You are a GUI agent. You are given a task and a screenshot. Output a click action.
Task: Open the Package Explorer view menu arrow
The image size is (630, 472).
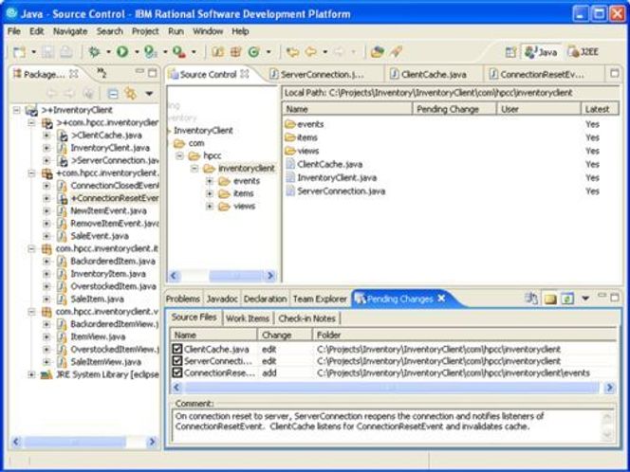coord(149,94)
